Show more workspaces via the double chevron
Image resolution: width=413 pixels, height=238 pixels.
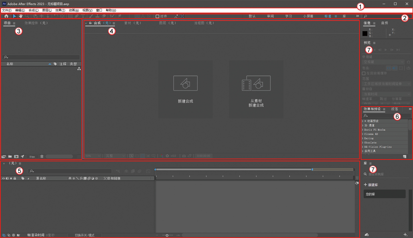click(x=357, y=16)
